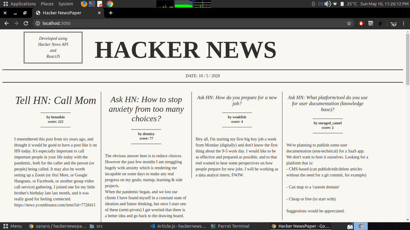
Task: Open the Article.js window in the taskbar
Action: tap(178, 226)
